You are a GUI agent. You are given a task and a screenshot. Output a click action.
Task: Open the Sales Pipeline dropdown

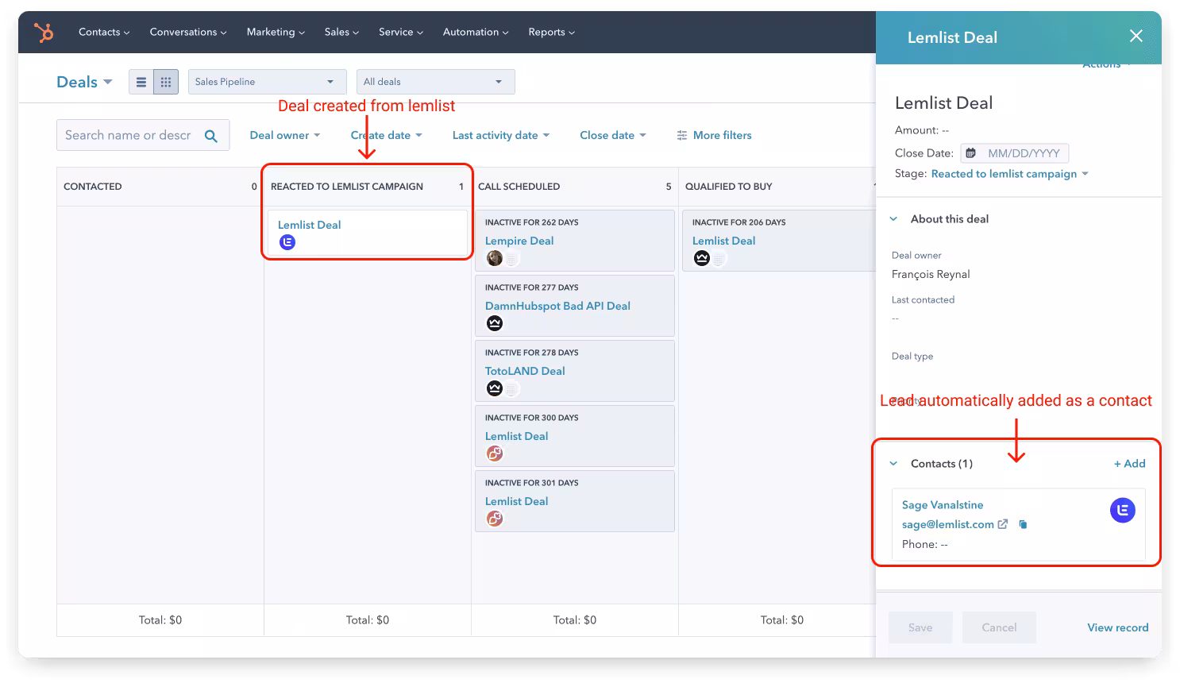click(267, 82)
